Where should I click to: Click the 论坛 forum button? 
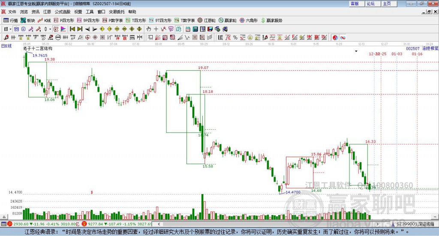click(x=373, y=3)
